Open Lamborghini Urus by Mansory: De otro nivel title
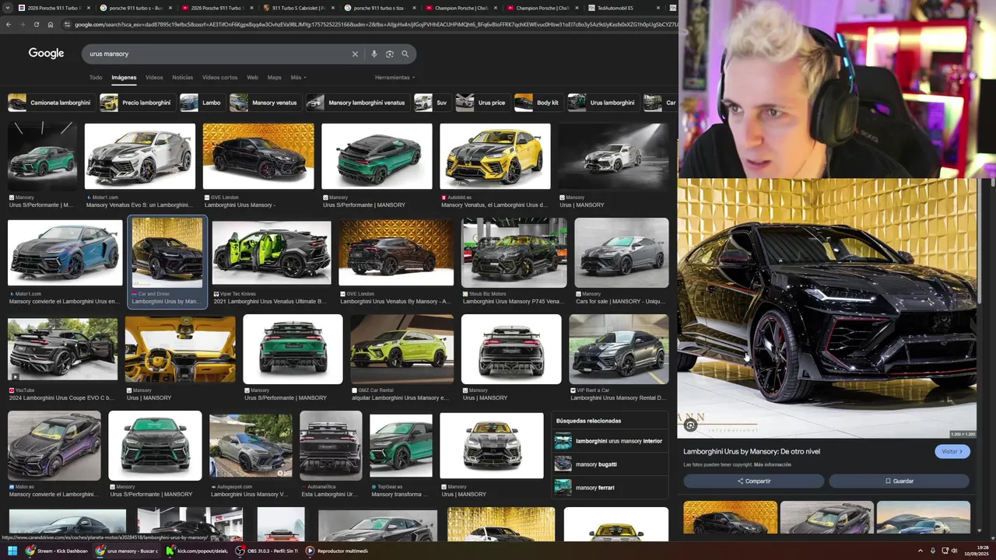 752,451
